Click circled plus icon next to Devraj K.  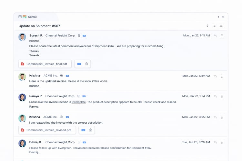79,142
